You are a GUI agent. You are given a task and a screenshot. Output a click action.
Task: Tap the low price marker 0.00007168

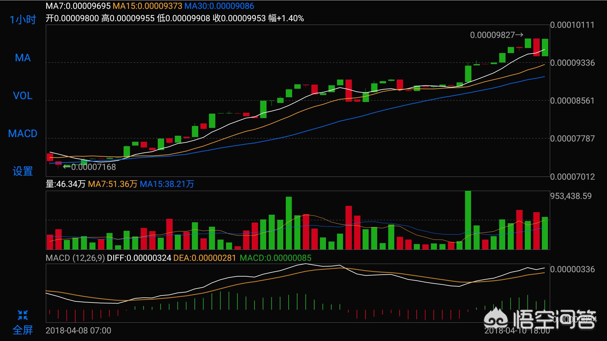click(x=90, y=167)
